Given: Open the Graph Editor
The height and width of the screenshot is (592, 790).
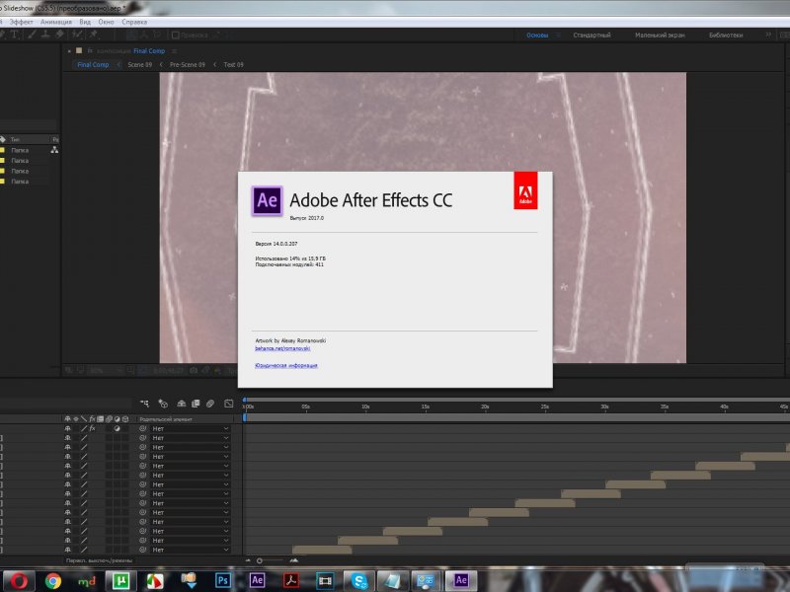Looking at the screenshot, I should [x=229, y=404].
